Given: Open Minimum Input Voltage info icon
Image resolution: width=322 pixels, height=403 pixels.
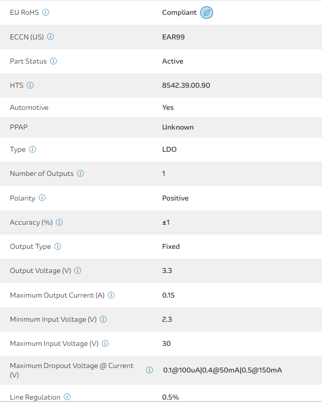Looking at the screenshot, I should (104, 319).
